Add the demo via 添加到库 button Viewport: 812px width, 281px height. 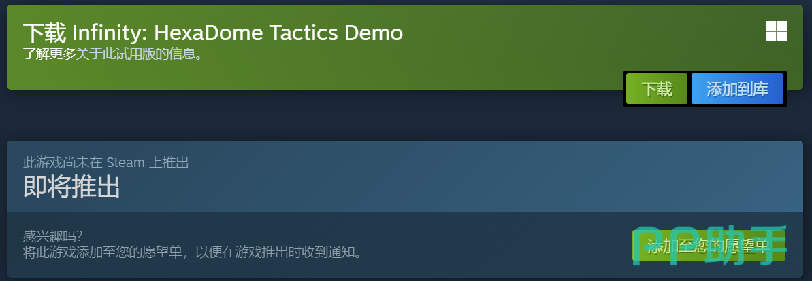737,89
